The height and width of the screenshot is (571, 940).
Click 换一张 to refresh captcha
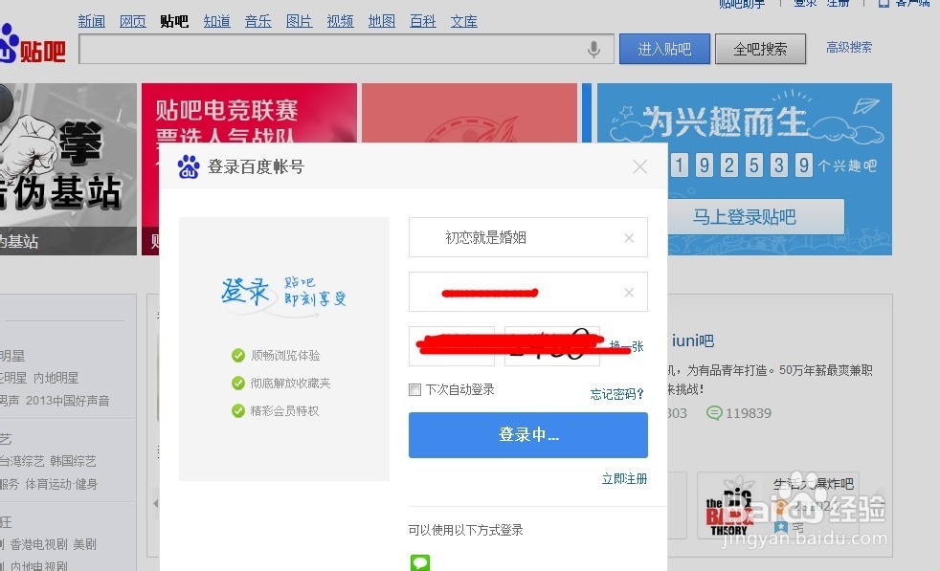pyautogui.click(x=626, y=346)
